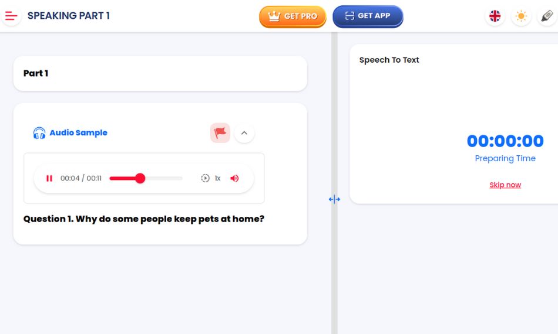Click the Question 1 text about pets
Image resolution: width=558 pixels, height=334 pixels.
pos(144,219)
